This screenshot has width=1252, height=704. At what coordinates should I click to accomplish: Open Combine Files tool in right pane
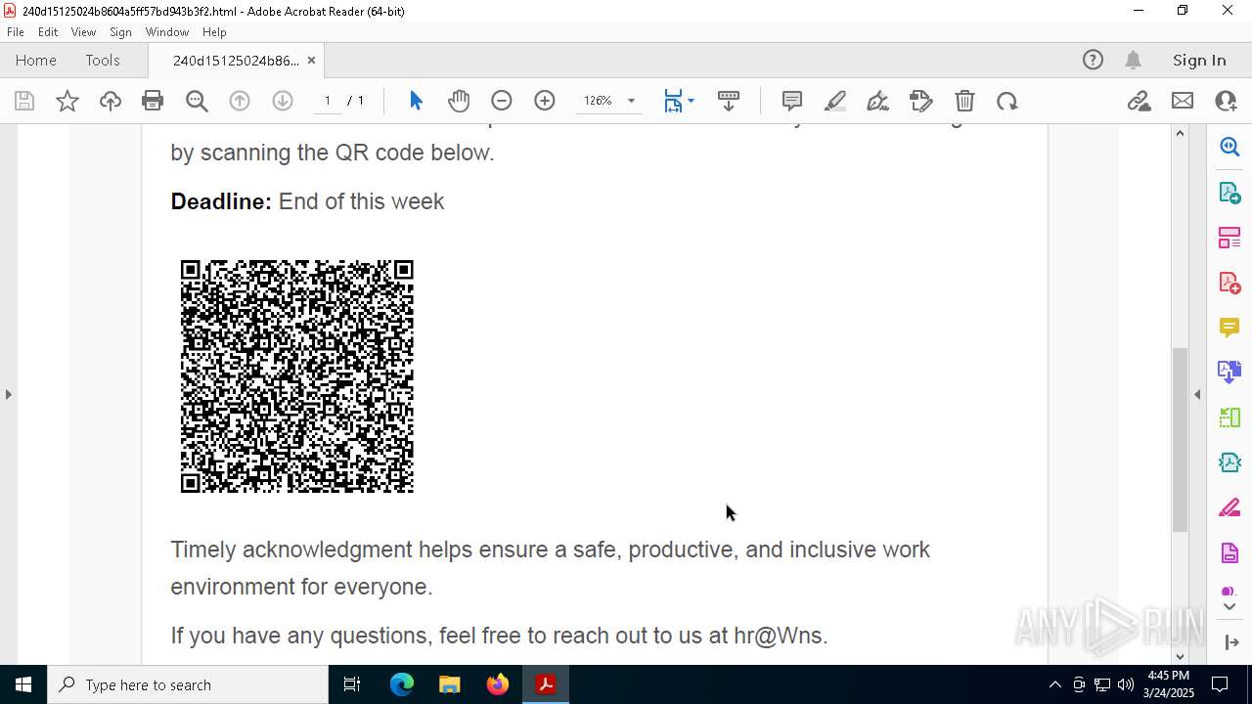tap(1230, 372)
